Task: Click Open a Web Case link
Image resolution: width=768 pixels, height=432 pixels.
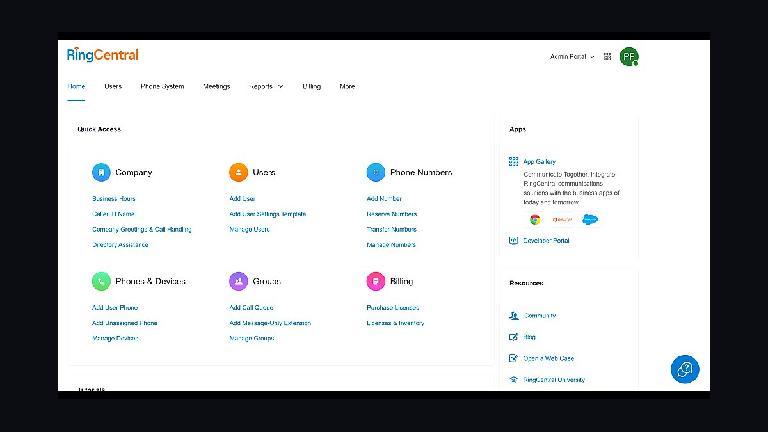Action: coord(548,358)
